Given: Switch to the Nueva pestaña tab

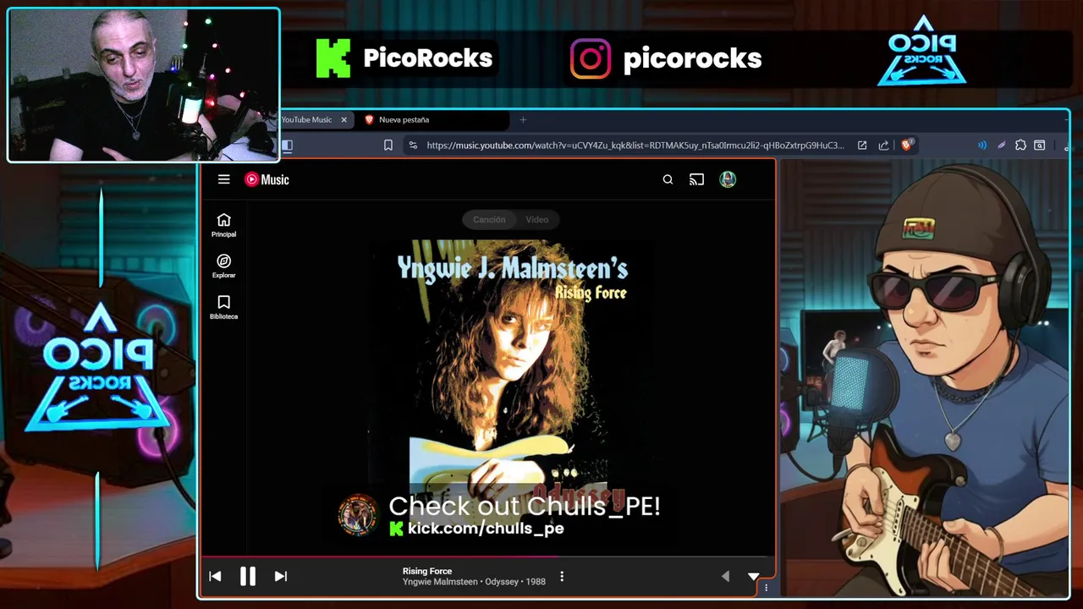Looking at the screenshot, I should [x=434, y=119].
